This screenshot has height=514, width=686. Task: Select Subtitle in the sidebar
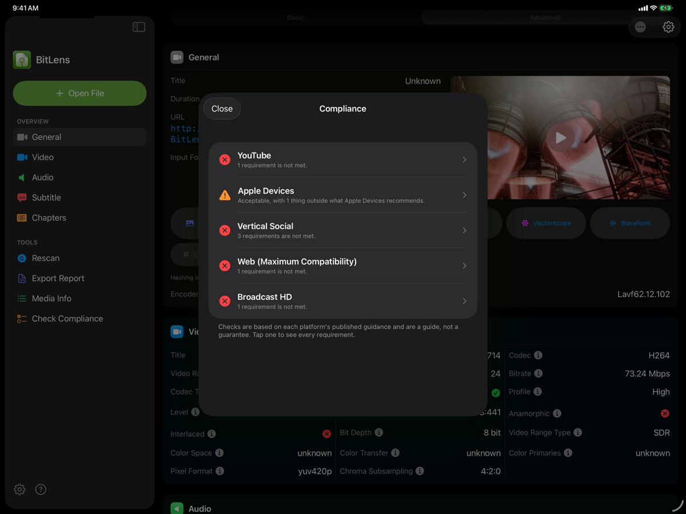(79, 198)
